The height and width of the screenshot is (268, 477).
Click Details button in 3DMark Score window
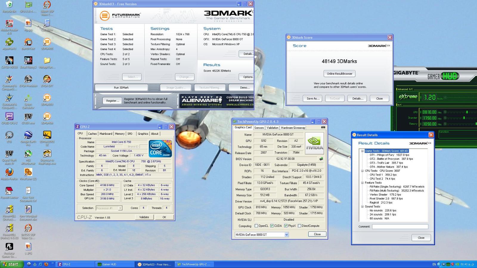pos(357,98)
